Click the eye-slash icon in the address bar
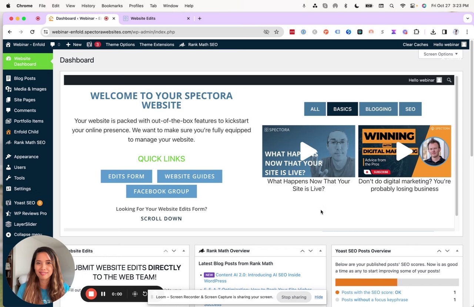Screen dimensions: 474x307 point(266,32)
